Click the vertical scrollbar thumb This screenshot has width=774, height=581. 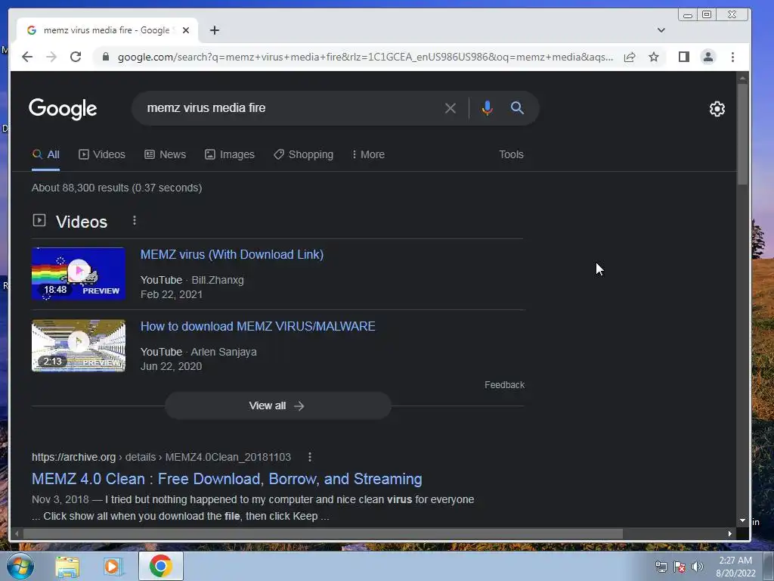tap(742, 135)
